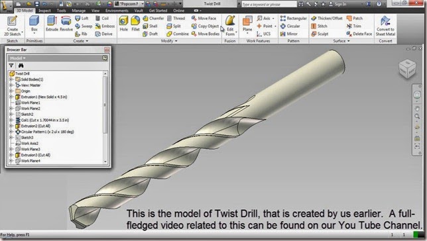Click the Move Face tool
The width and height of the screenshot is (427, 241).
point(204,19)
